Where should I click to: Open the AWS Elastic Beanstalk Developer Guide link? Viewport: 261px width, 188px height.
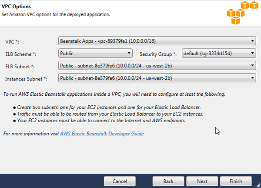pyautogui.click(x=102, y=134)
